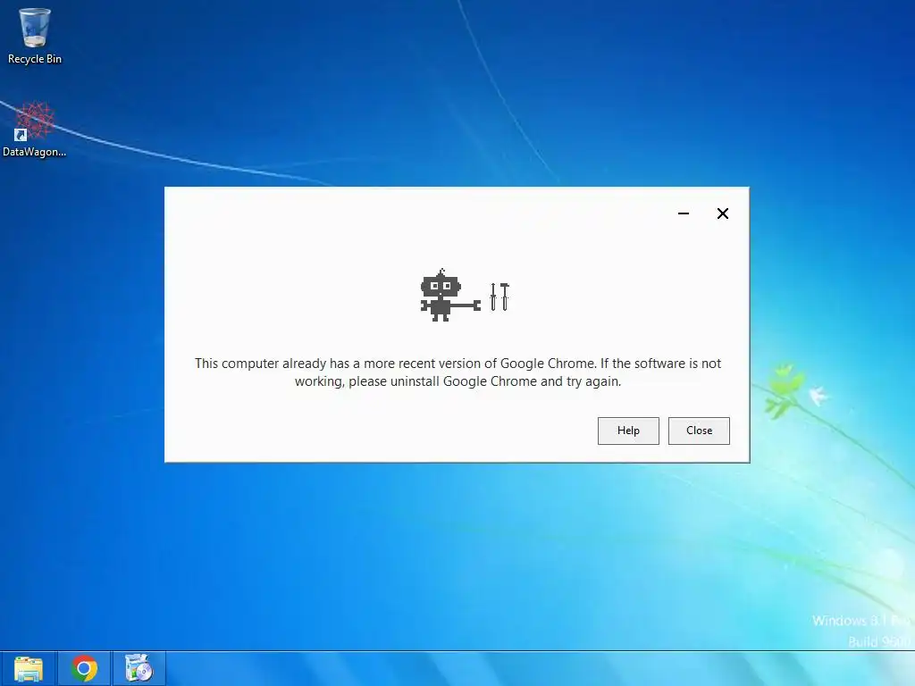This screenshot has height=686, width=915.
Task: Click the Help button in Chrome installer dialog
Action: [628, 431]
